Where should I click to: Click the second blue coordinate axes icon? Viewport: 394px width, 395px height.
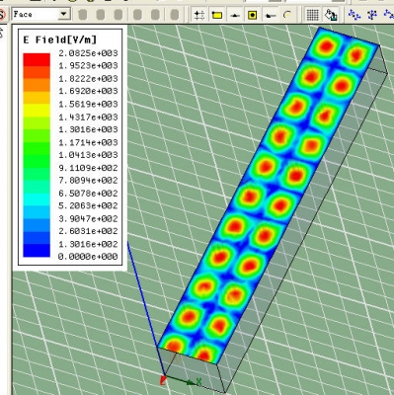[372, 15]
